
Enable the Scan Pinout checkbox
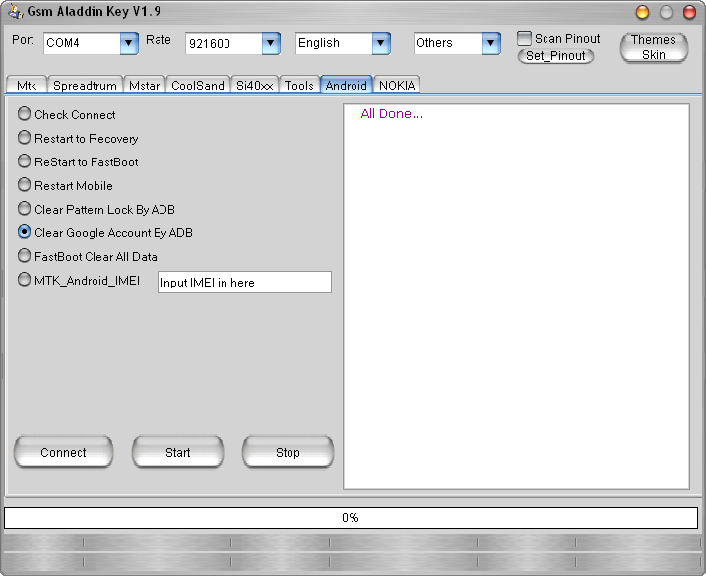(x=524, y=38)
